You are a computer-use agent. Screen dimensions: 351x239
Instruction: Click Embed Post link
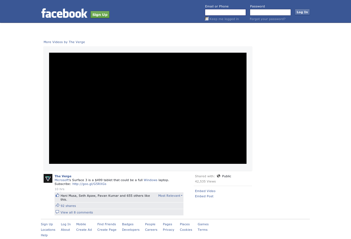pyautogui.click(x=204, y=196)
